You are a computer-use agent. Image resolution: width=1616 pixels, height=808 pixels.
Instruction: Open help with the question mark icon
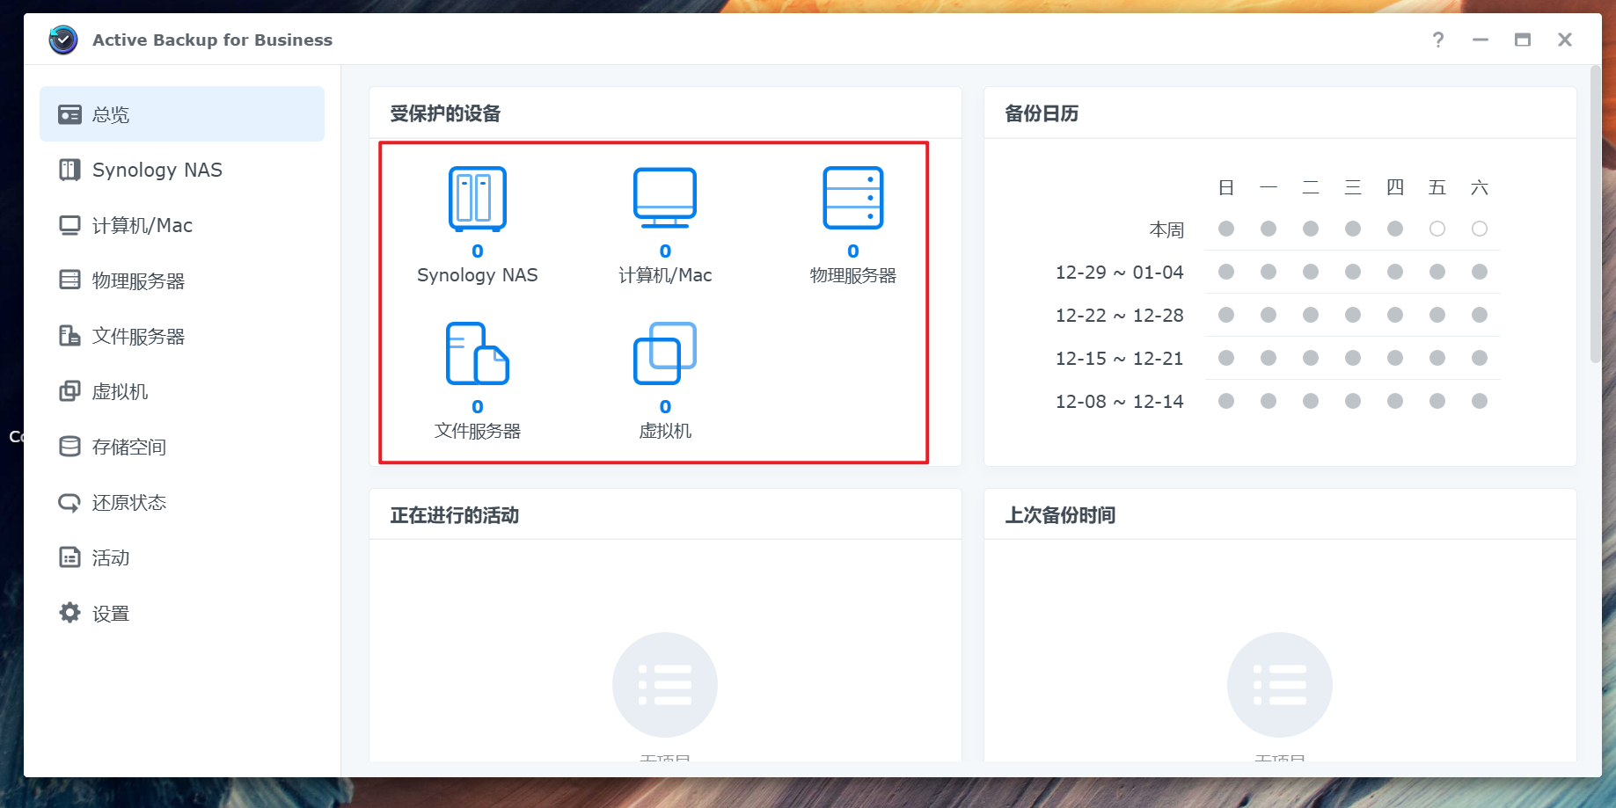[x=1438, y=40]
